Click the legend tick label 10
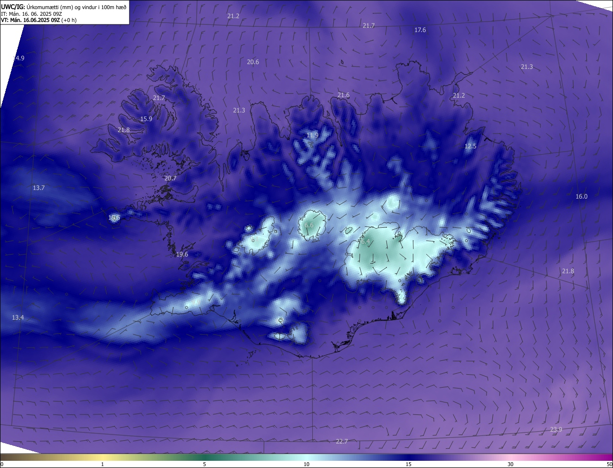The width and height of the screenshot is (613, 468). [306, 465]
